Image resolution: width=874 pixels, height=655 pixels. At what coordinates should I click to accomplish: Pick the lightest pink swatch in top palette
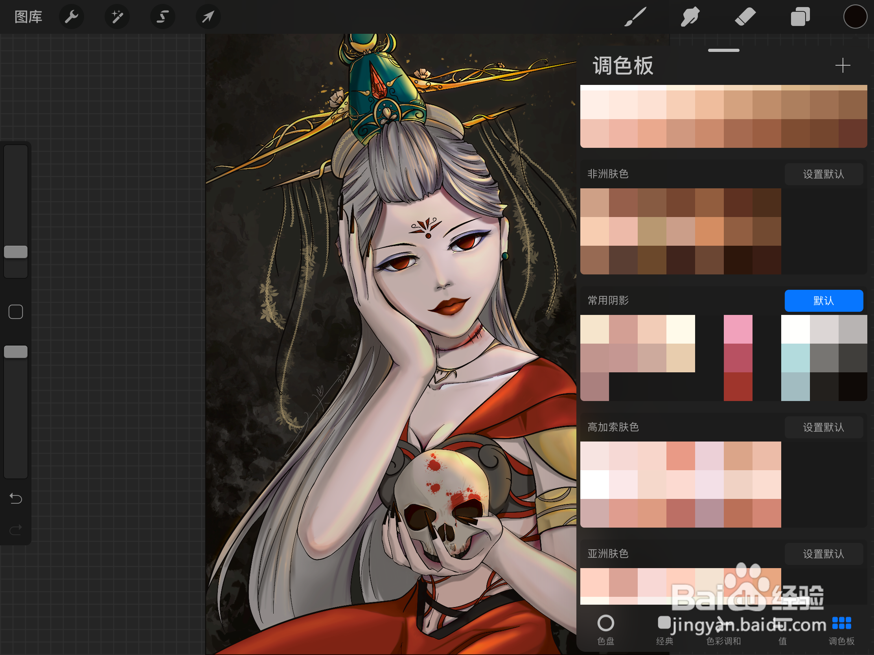coord(594,105)
